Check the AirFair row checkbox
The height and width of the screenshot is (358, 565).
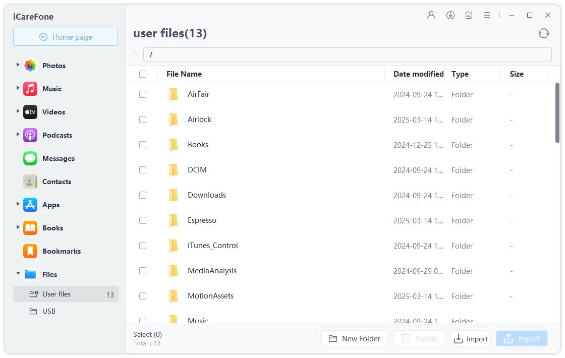(x=143, y=94)
